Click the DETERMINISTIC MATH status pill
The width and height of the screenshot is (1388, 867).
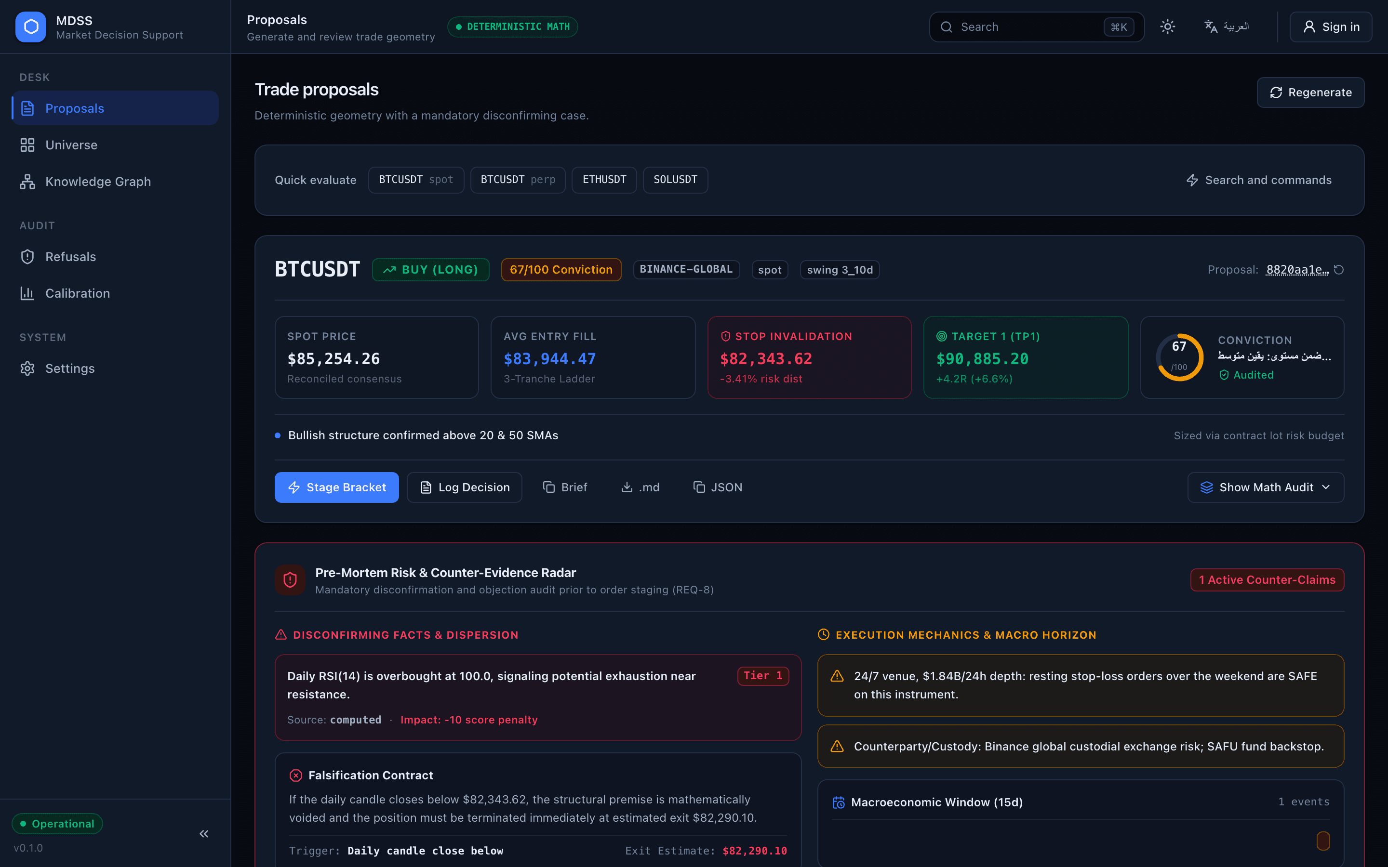(x=513, y=27)
